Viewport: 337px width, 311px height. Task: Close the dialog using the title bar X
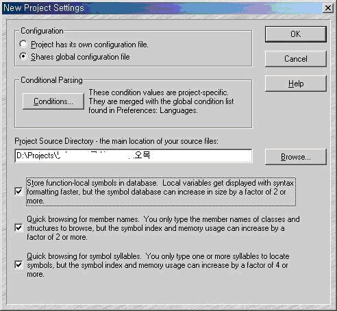[x=328, y=8]
